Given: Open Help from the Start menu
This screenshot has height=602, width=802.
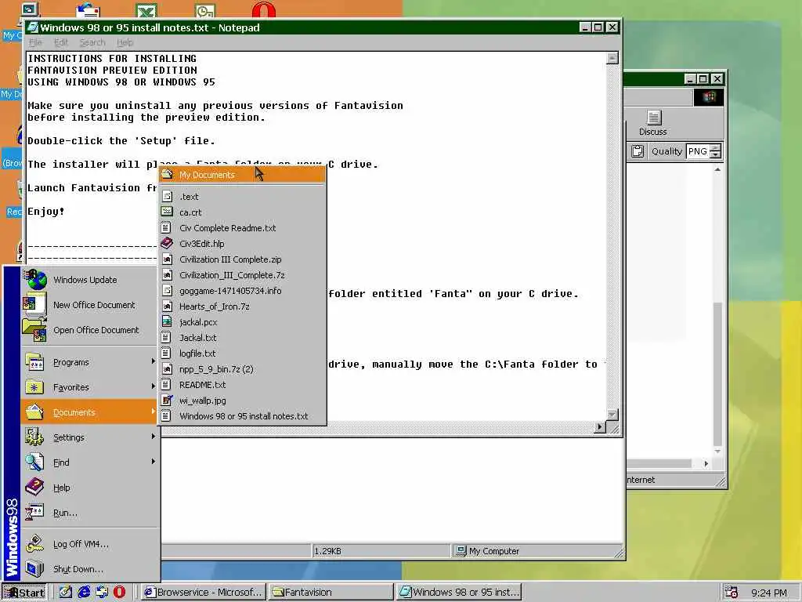Looking at the screenshot, I should [x=89, y=488].
